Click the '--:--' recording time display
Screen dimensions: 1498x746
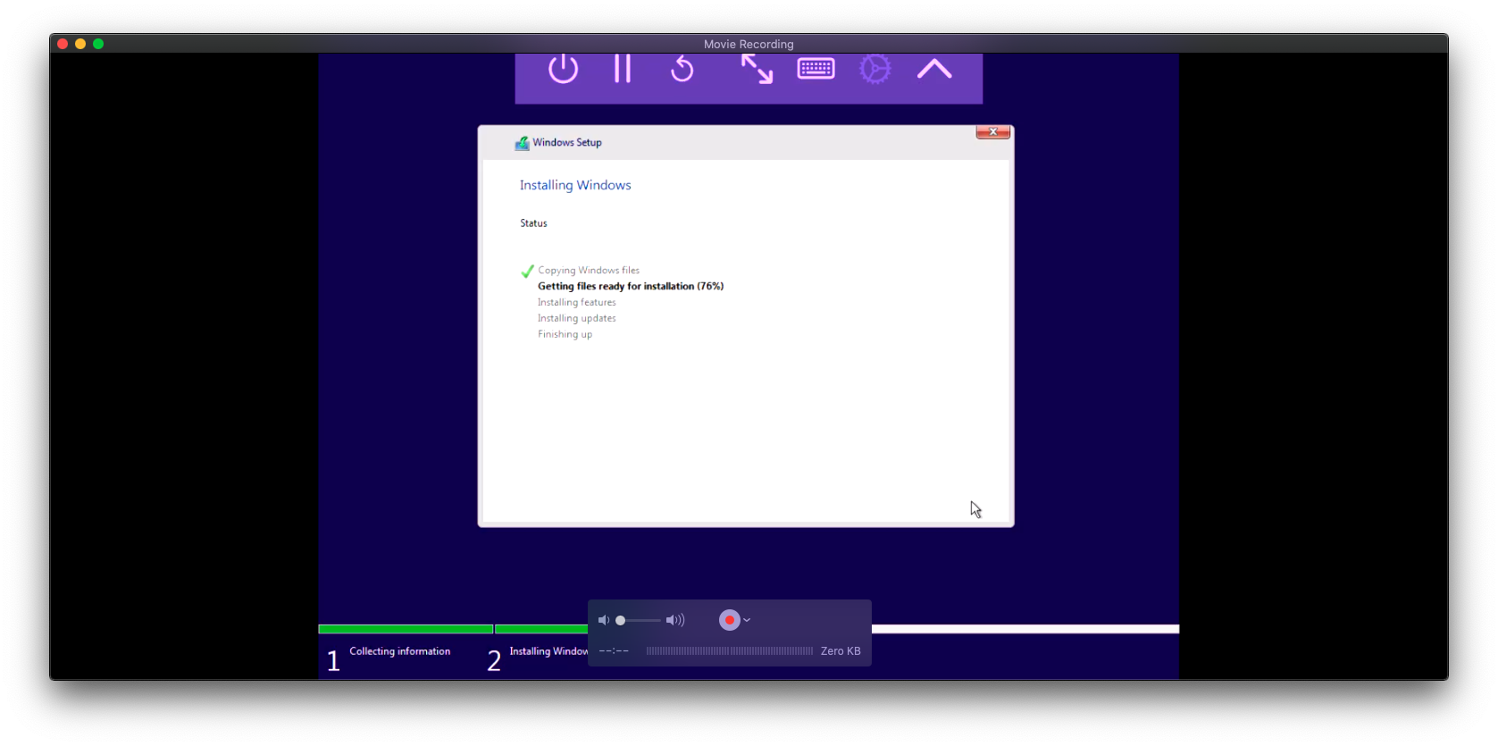pos(614,651)
